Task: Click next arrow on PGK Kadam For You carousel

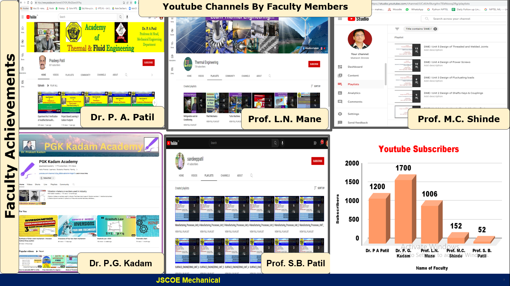Action: [x=158, y=226]
